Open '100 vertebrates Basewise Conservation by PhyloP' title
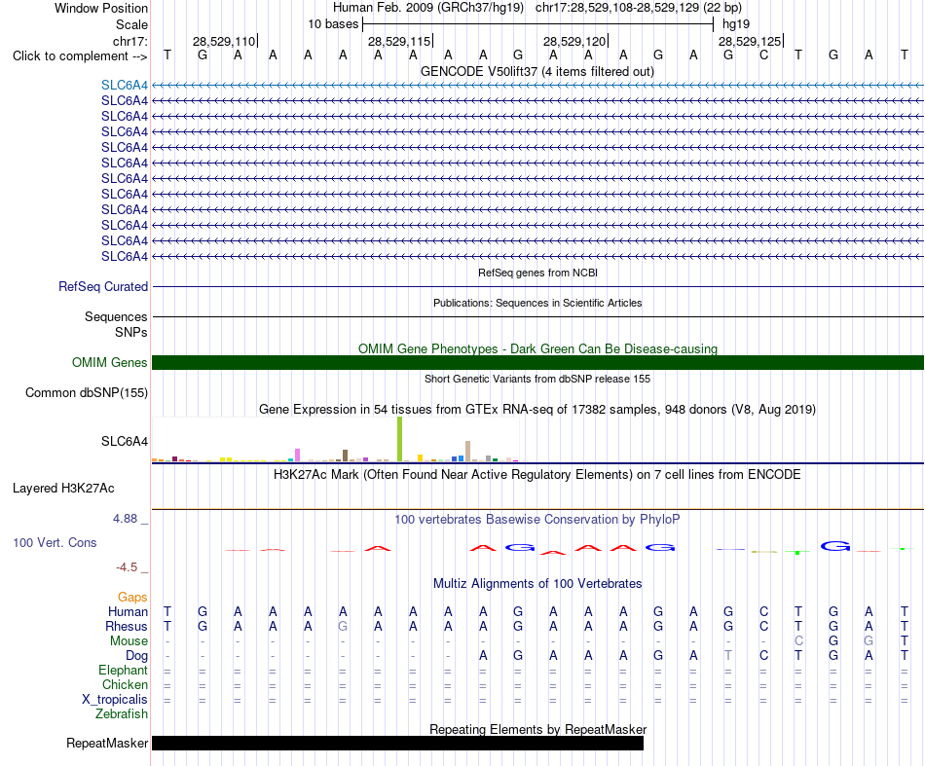925x766 pixels. (536, 520)
